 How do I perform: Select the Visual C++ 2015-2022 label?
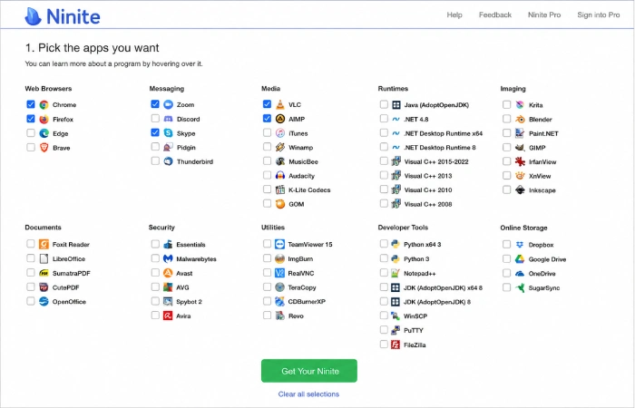click(436, 161)
